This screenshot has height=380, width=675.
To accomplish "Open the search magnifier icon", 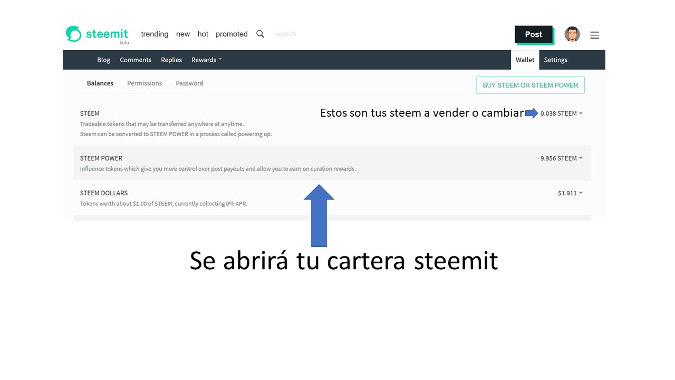I will click(260, 34).
